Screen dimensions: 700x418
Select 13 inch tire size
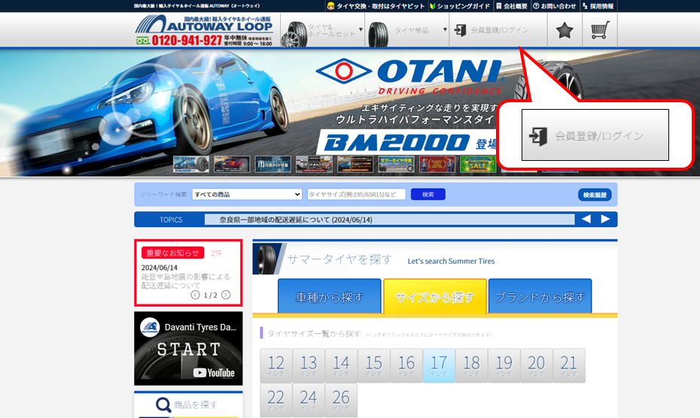click(309, 366)
